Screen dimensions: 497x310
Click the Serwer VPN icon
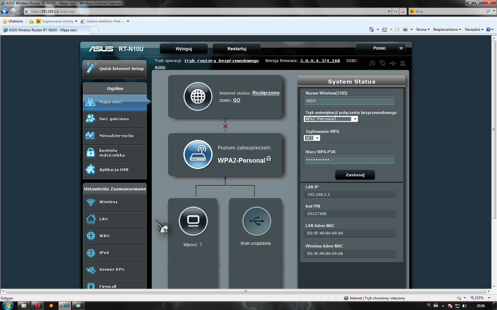(x=91, y=270)
